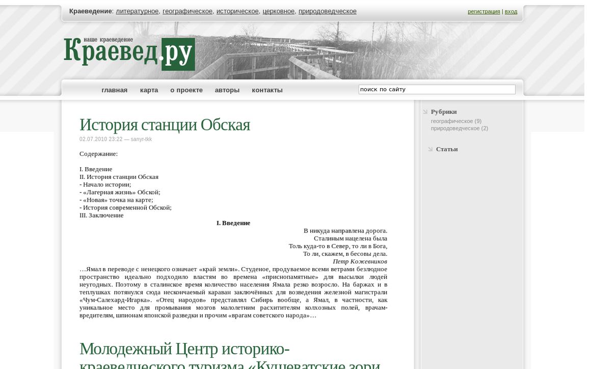Click the вход login link
The image size is (591, 369).
click(x=511, y=12)
